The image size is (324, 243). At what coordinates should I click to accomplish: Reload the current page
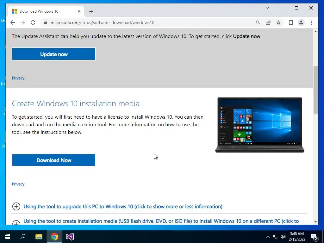click(33, 22)
